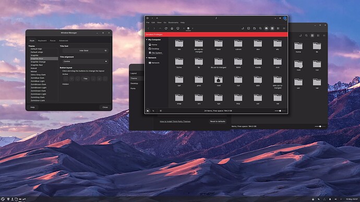The height and width of the screenshot is (202, 360).
Task: Adjust the zoom slider in background file manager
Action: [320, 127]
